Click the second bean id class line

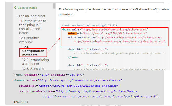pos(88,66)
